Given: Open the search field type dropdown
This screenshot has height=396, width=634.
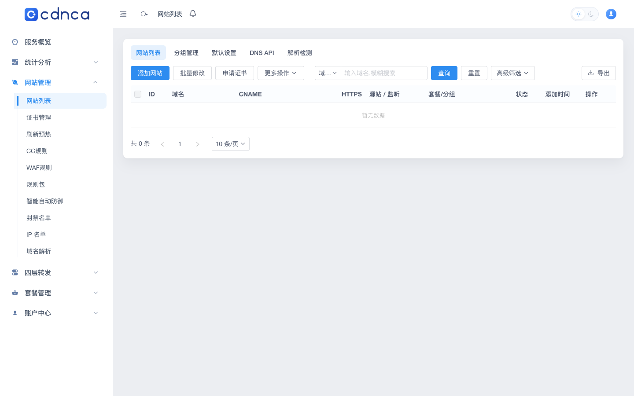Looking at the screenshot, I should point(328,73).
